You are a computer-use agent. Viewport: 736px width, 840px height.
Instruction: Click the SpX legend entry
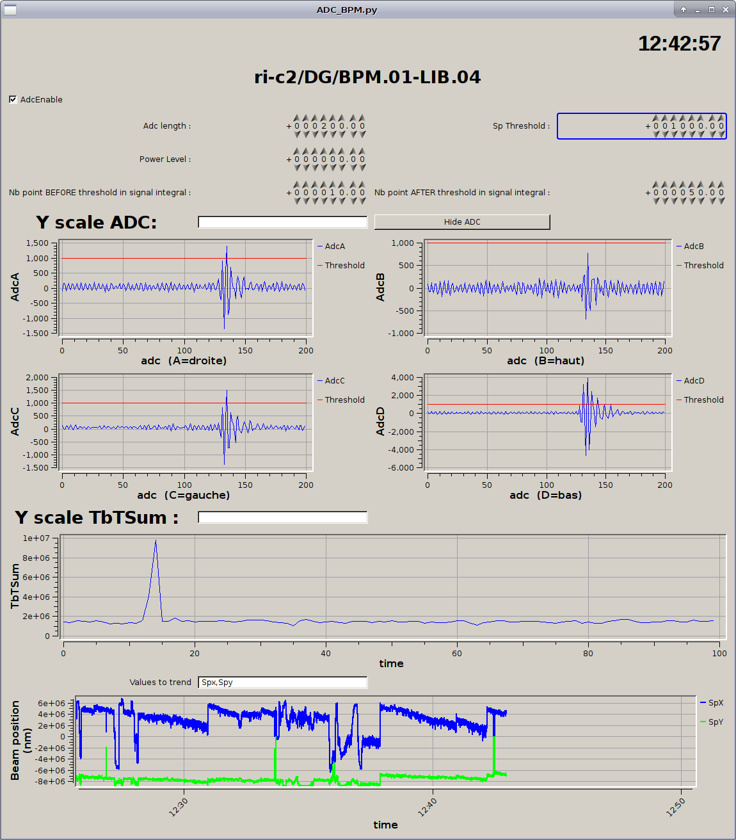[x=715, y=703]
